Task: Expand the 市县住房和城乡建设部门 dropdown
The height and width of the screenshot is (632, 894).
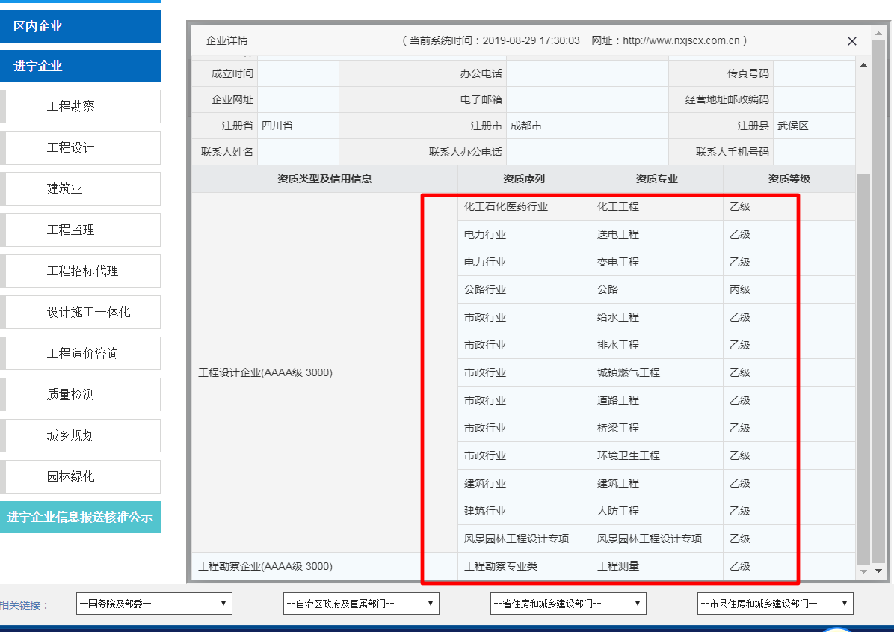Action: [775, 604]
